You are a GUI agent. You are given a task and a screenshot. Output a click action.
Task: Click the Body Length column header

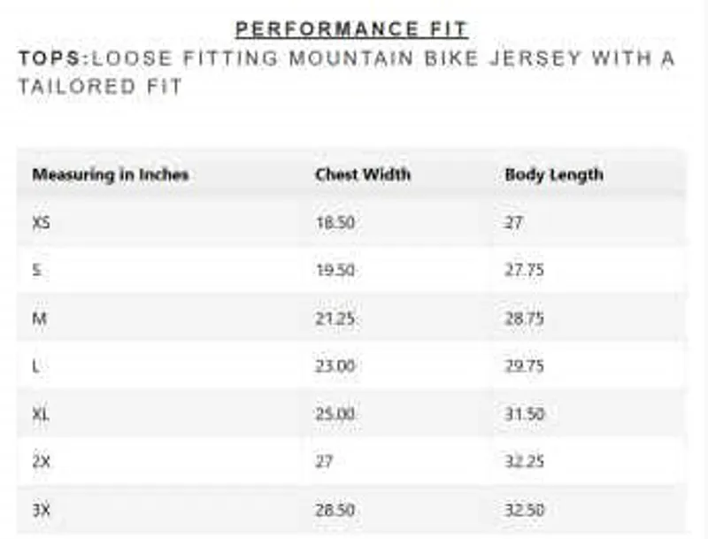(x=554, y=174)
